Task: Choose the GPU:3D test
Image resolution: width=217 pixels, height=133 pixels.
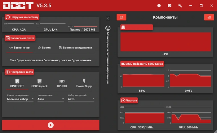Action: pyautogui.click(x=62, y=84)
